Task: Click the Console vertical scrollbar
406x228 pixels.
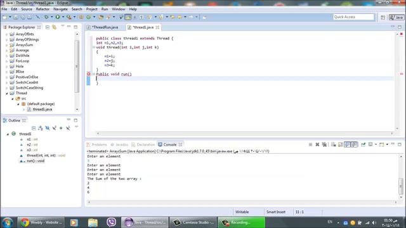Action: [401, 186]
